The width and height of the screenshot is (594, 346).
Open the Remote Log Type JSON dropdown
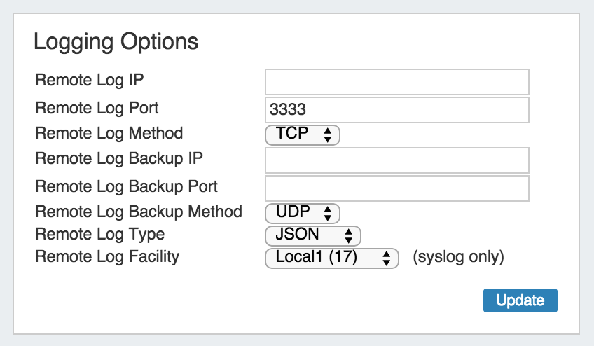(312, 235)
